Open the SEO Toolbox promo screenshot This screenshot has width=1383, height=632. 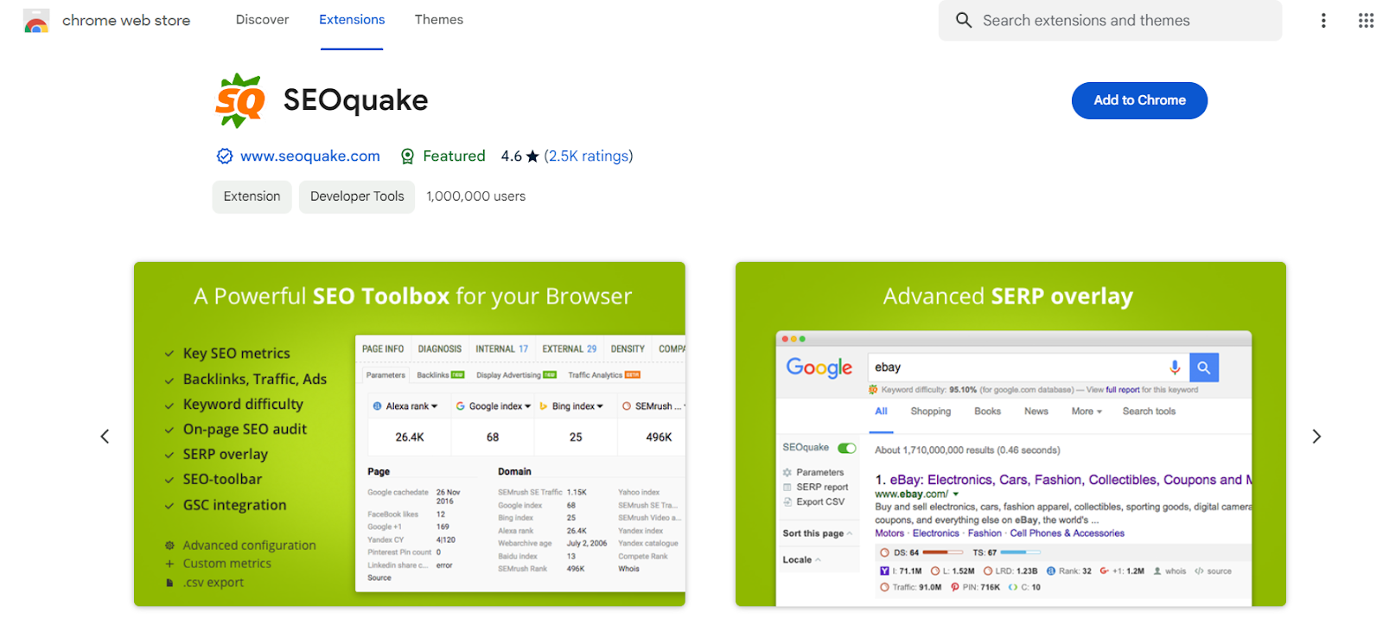pyautogui.click(x=410, y=434)
